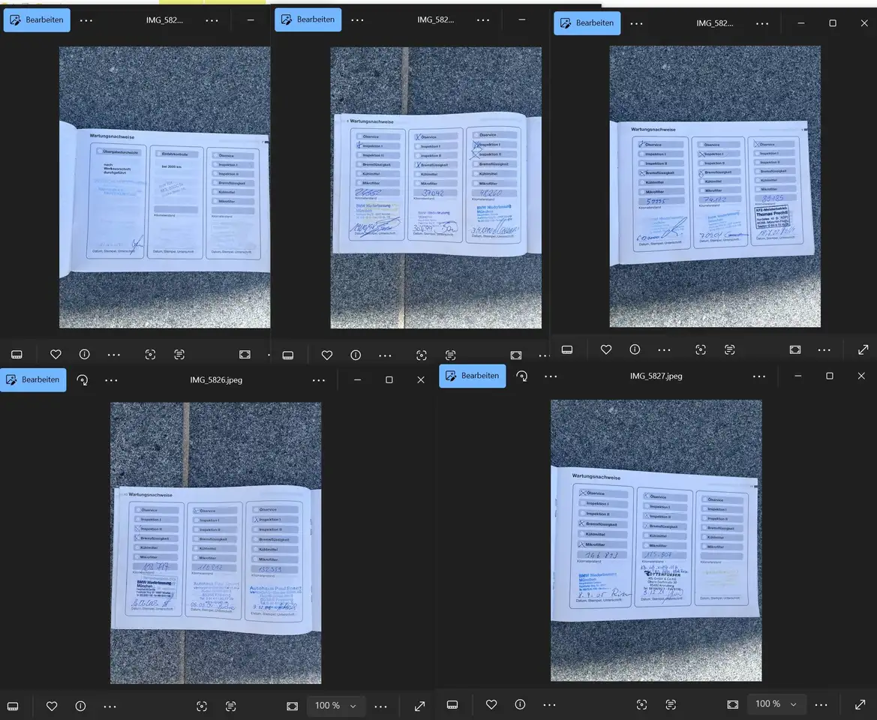Click Bearbeiten in the top-middle Photos window

click(x=308, y=19)
